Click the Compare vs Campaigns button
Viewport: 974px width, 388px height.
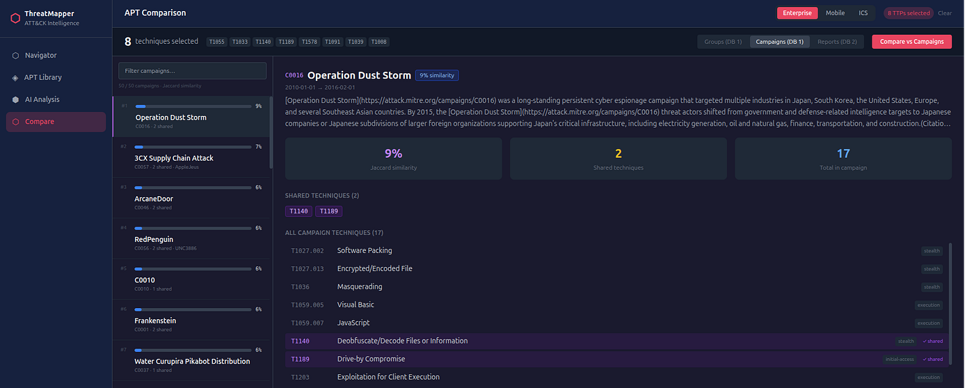911,42
